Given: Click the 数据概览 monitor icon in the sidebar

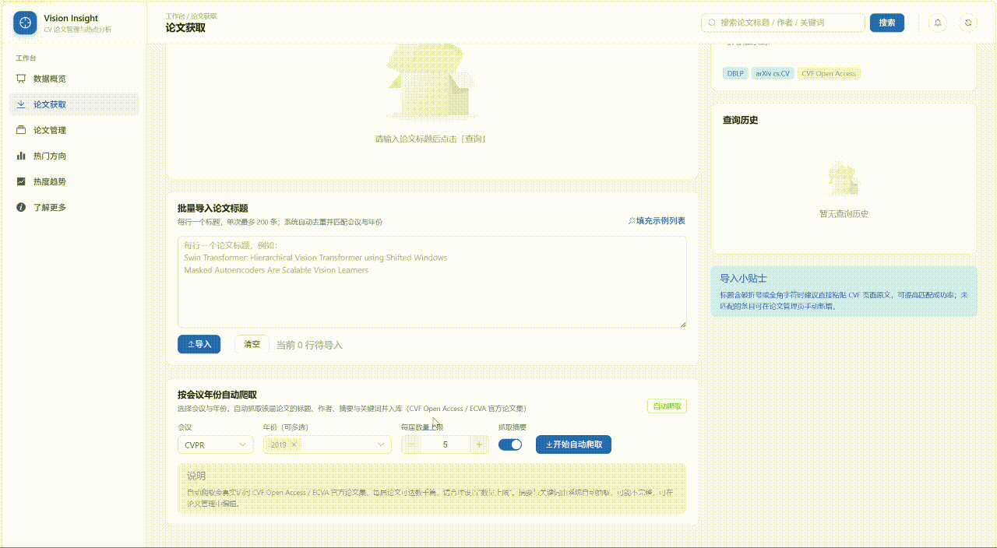Looking at the screenshot, I should tap(21, 79).
